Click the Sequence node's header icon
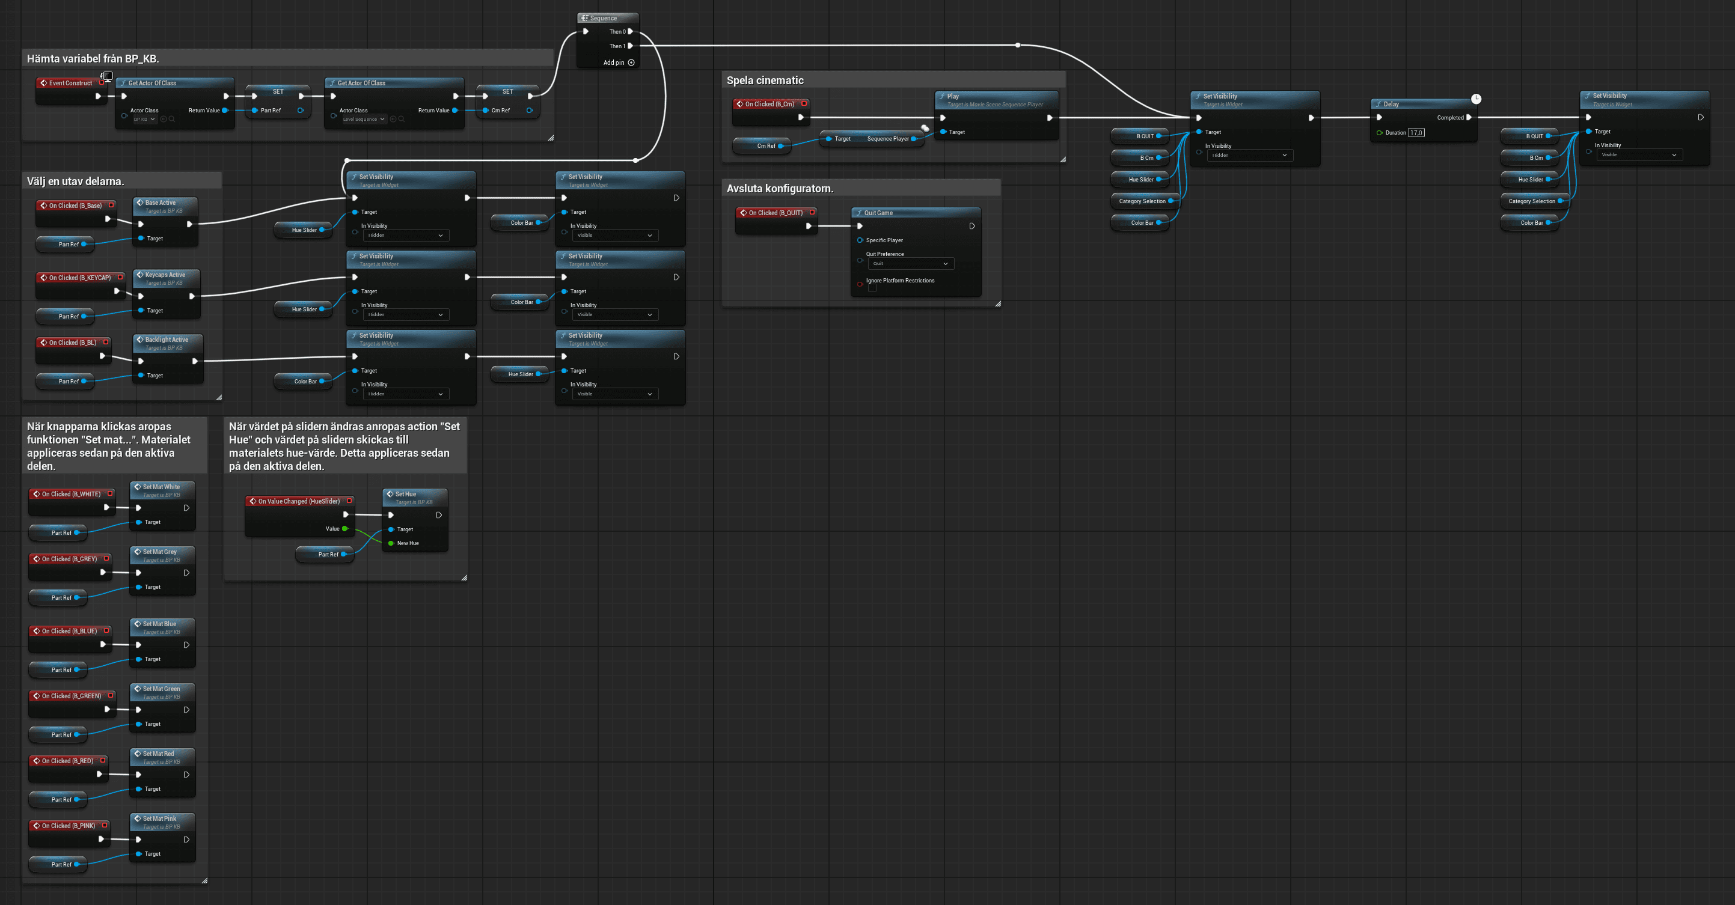The image size is (1735, 905). coord(584,18)
